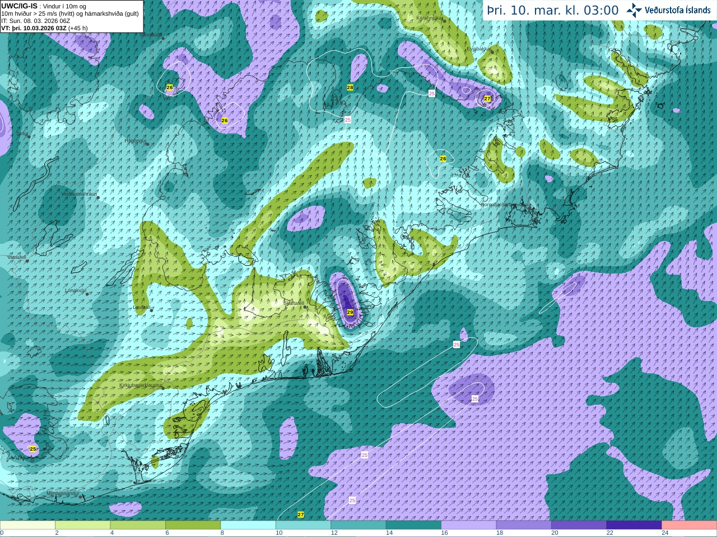The width and height of the screenshot is (717, 537).
Task: Click the Sandbúðir station label
Action: [150, 35]
